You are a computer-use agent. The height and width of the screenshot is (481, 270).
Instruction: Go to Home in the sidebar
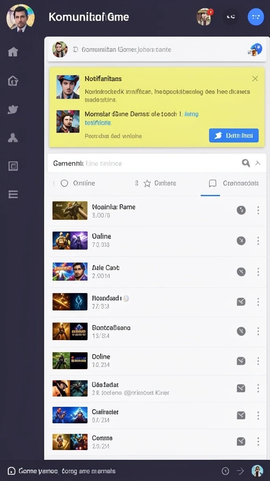point(13,52)
